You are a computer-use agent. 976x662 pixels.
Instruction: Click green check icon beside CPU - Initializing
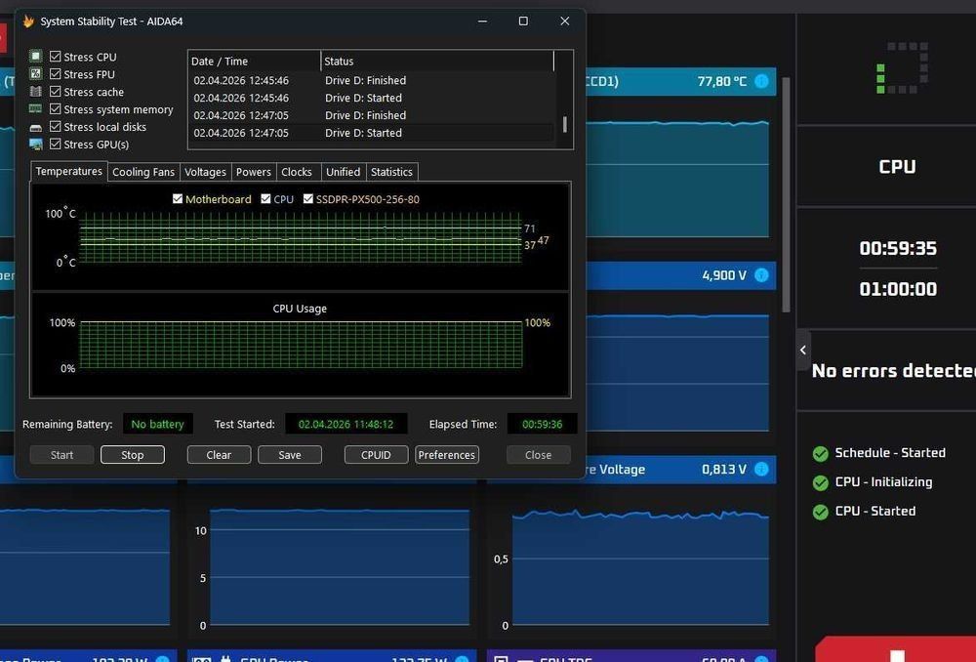pyautogui.click(x=821, y=482)
